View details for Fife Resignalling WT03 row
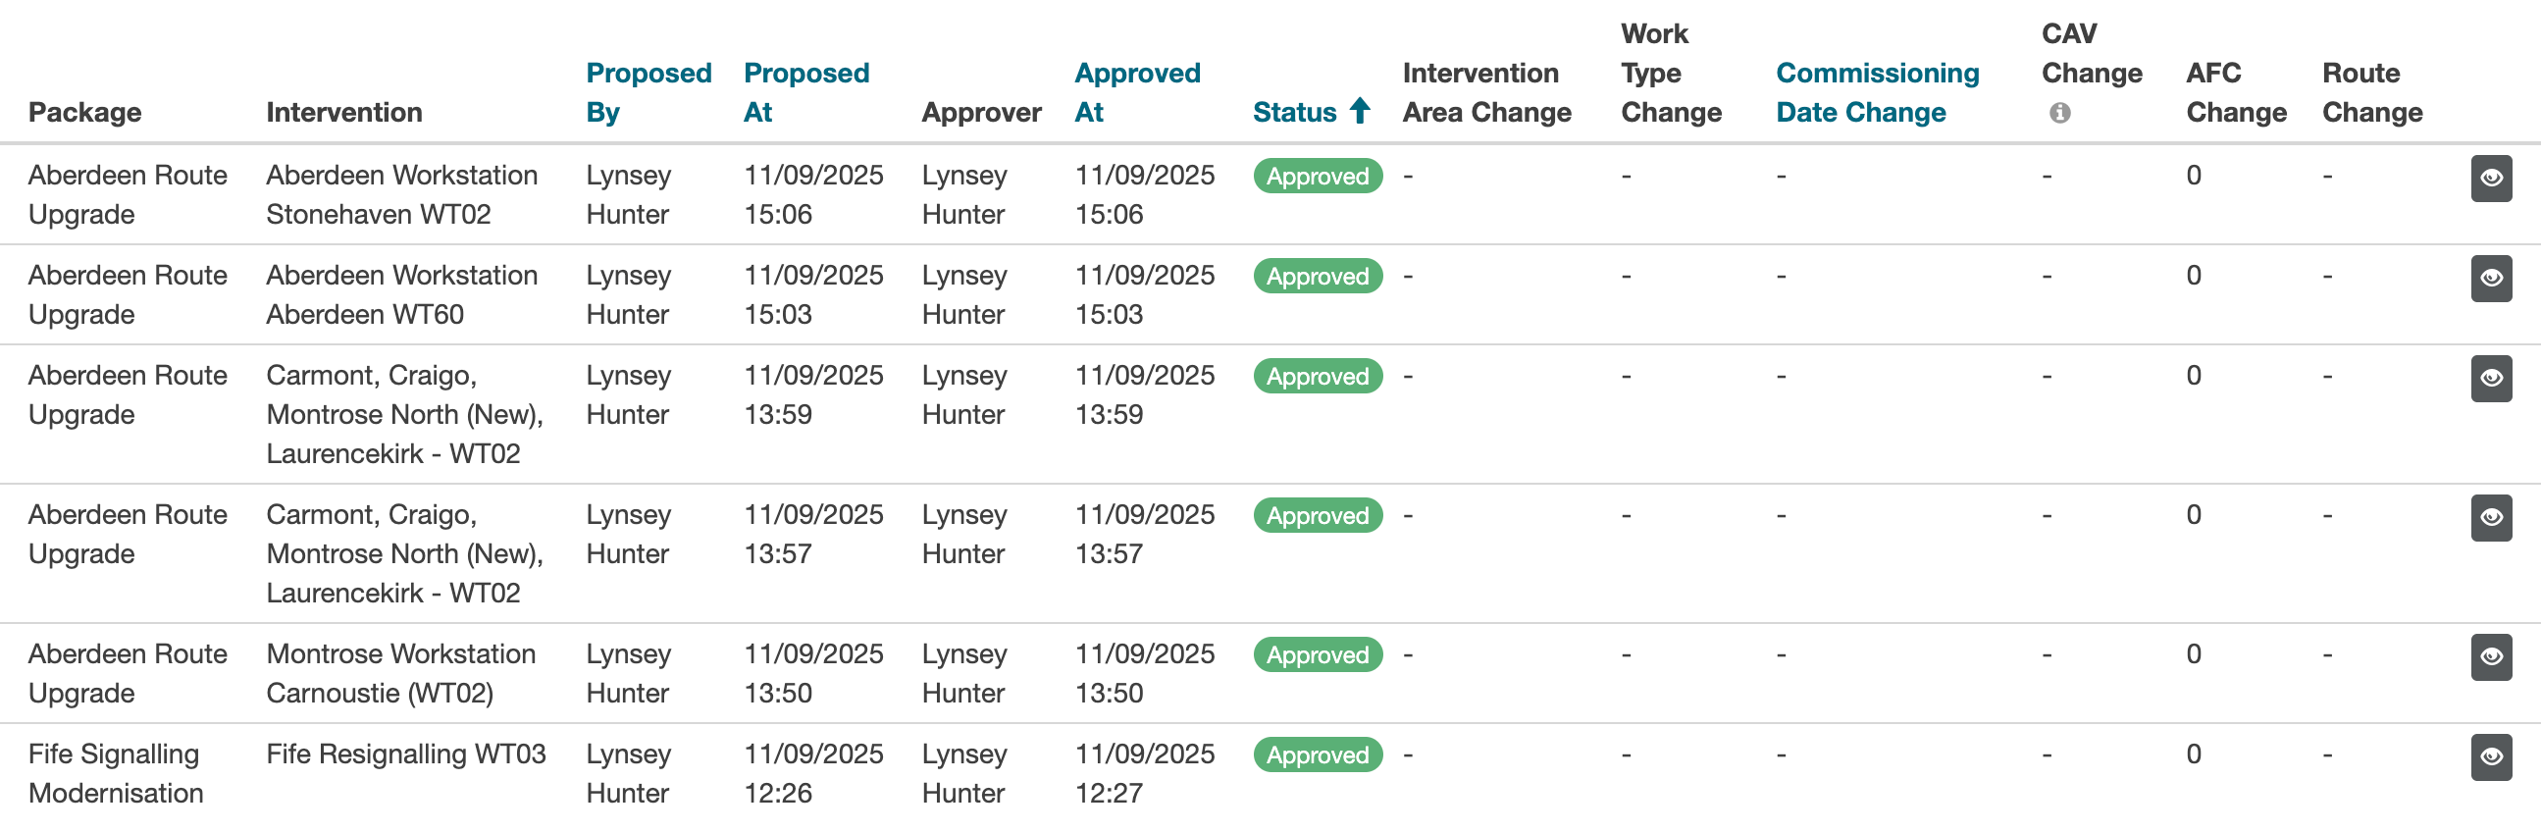 pos(2493,757)
